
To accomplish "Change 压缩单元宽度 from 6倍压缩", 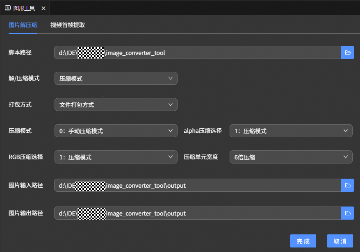I will [291, 157].
